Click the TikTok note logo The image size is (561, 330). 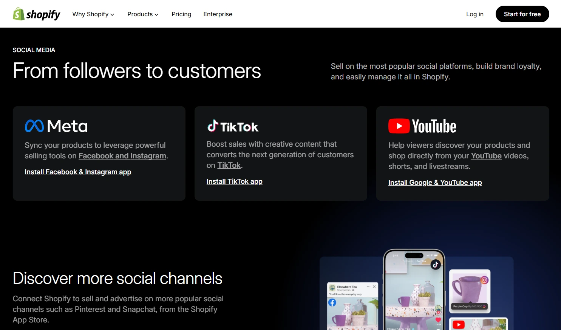click(x=212, y=126)
